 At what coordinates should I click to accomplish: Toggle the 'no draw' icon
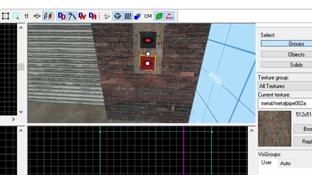pos(170,16)
